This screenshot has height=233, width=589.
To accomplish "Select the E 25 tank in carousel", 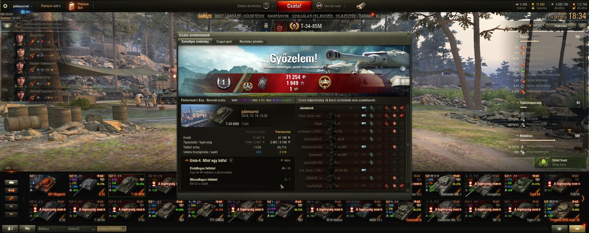I will (87, 185).
